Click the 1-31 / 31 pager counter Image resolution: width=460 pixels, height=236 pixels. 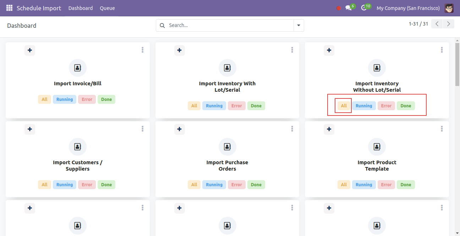(418, 24)
